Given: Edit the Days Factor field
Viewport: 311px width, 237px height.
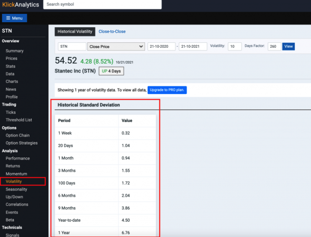Looking at the screenshot, I should click(x=274, y=46).
